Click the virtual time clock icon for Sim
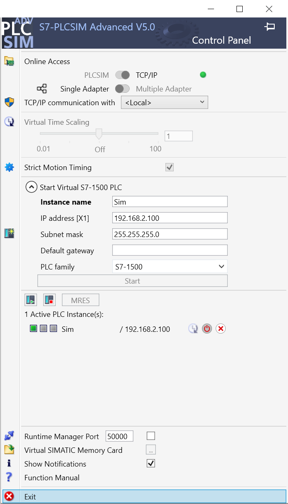The height and width of the screenshot is (504, 288). (x=193, y=329)
